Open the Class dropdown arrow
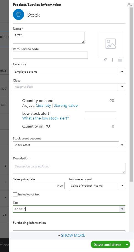 [122, 87]
